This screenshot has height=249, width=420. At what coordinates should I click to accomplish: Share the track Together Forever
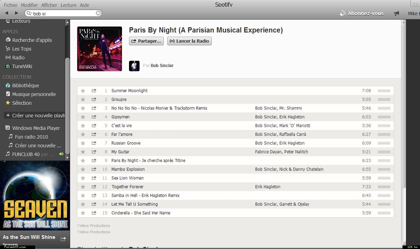tap(94, 187)
